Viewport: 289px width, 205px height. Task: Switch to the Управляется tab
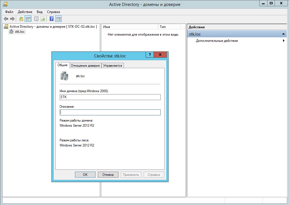point(113,66)
